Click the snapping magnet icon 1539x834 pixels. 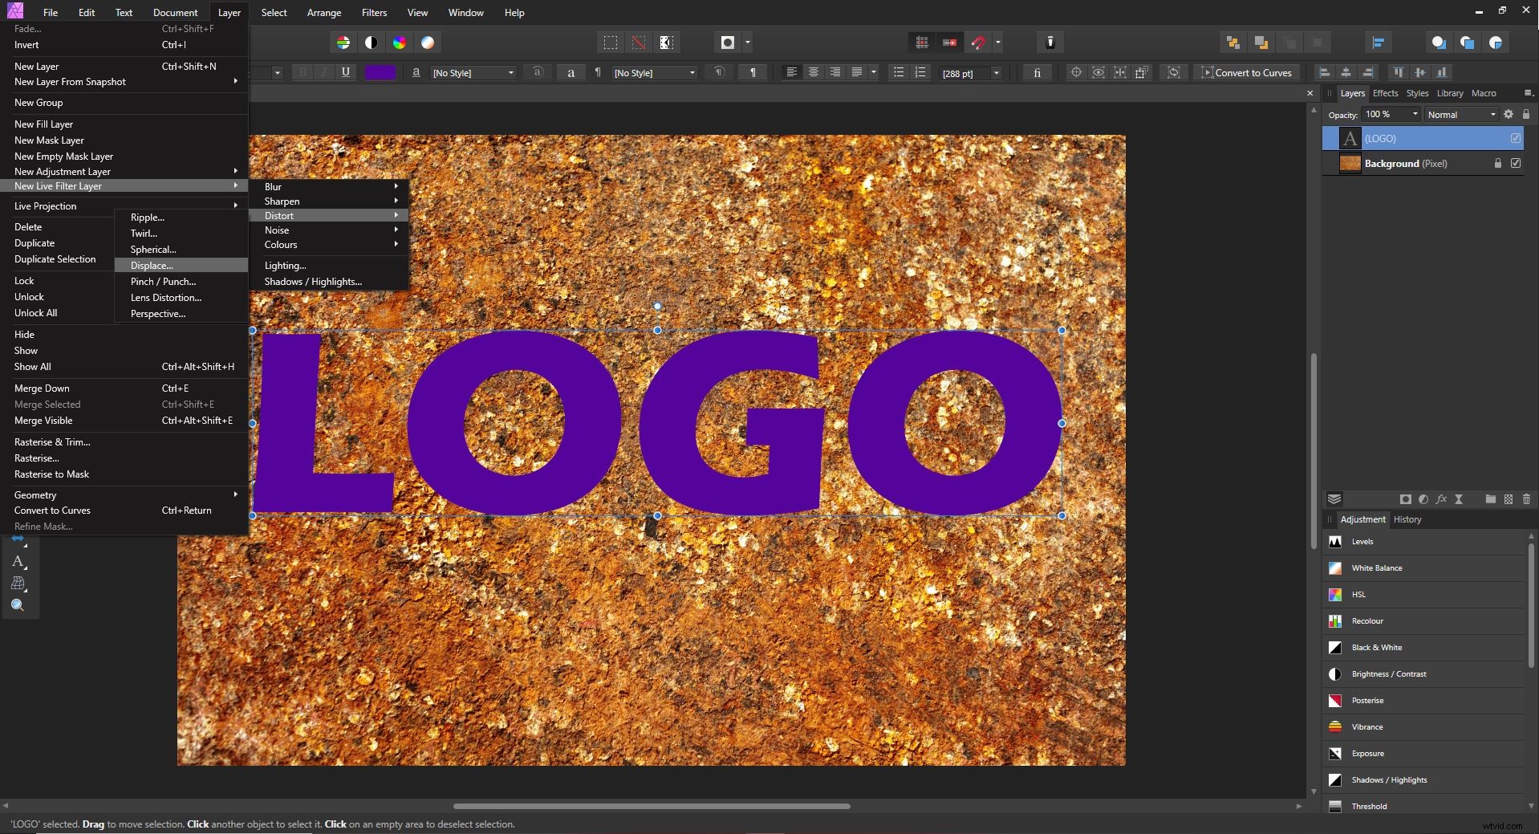(x=978, y=42)
